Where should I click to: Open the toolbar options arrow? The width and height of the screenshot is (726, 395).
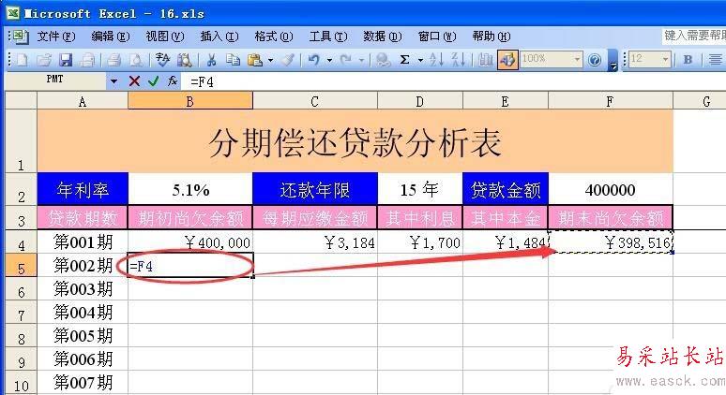point(613,61)
